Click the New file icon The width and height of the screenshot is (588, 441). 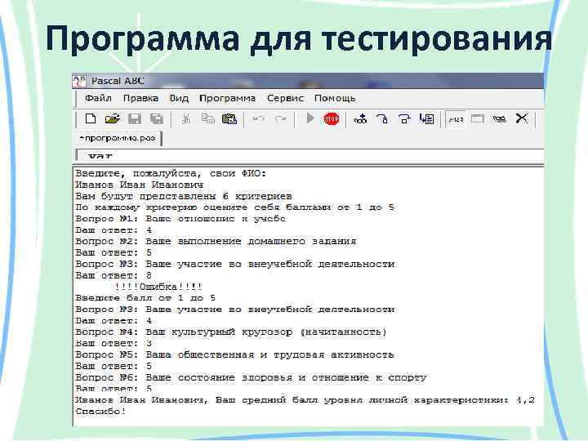tap(91, 119)
